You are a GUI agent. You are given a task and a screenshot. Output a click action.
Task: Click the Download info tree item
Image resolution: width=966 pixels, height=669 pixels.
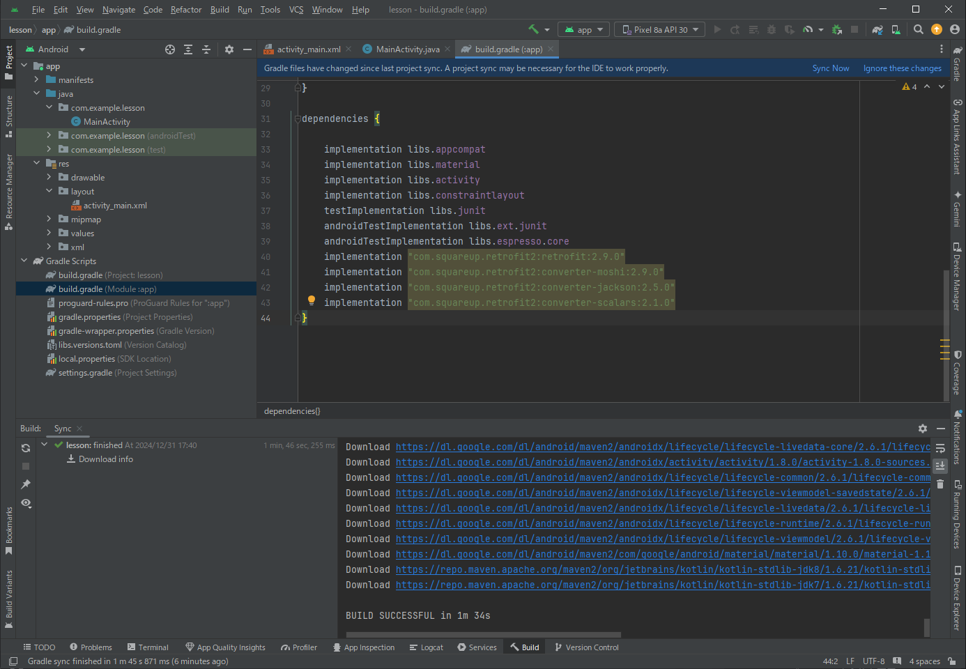pyautogui.click(x=100, y=459)
